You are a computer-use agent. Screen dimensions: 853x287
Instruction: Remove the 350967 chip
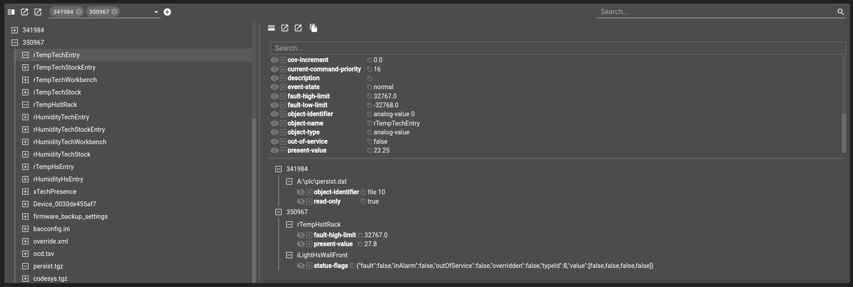click(x=114, y=12)
